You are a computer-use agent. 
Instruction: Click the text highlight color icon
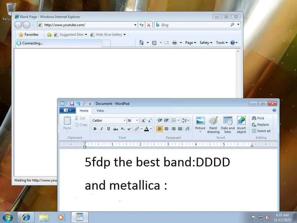(137, 129)
